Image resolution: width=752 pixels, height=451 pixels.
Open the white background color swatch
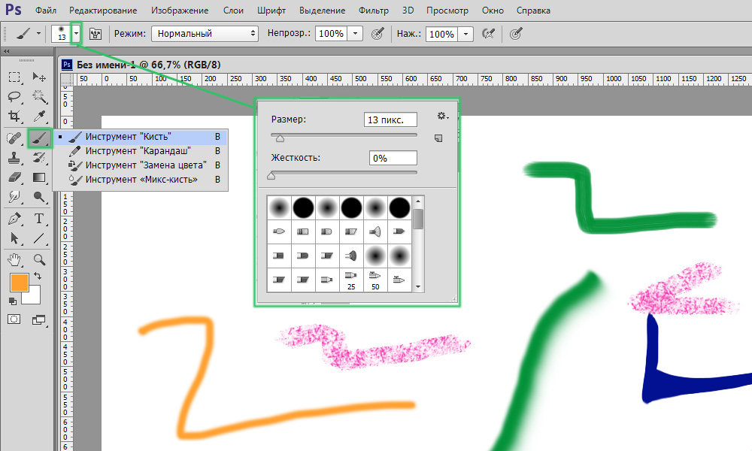click(x=32, y=297)
